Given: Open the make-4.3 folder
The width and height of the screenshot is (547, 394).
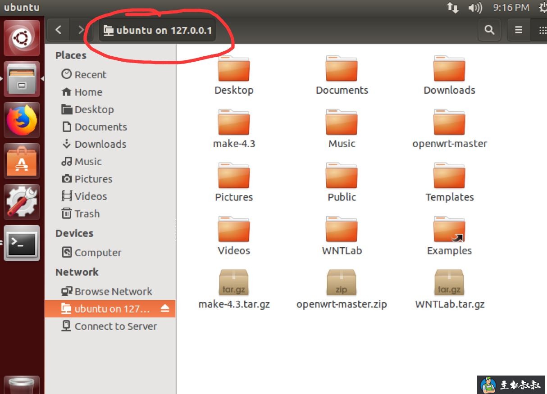Looking at the screenshot, I should (x=233, y=122).
